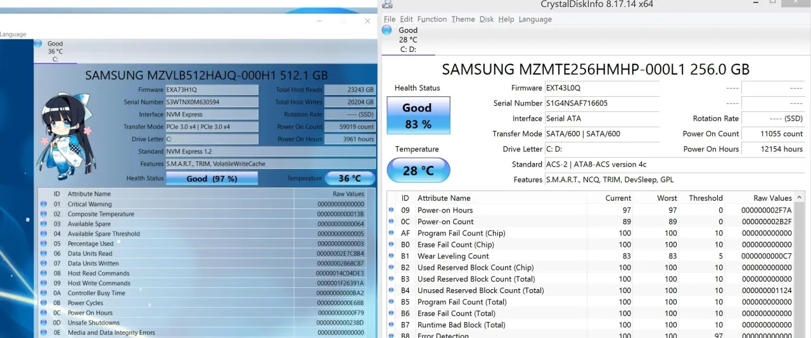Click the status dot for Unsafe Shutdowns row

tap(44, 322)
